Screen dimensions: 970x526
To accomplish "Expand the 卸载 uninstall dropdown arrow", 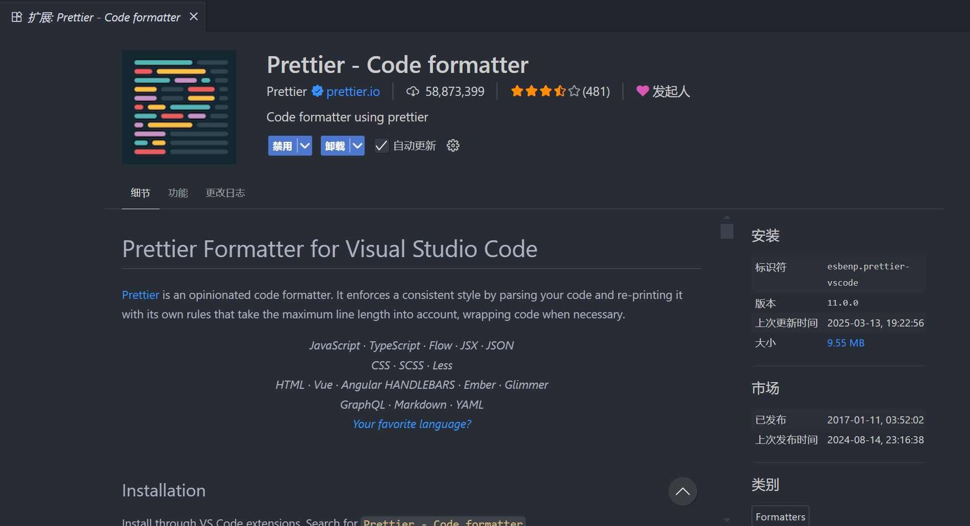I will pos(358,146).
